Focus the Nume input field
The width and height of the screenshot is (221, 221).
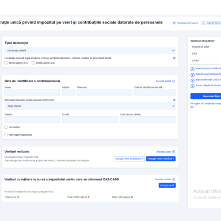click(x=32, y=92)
